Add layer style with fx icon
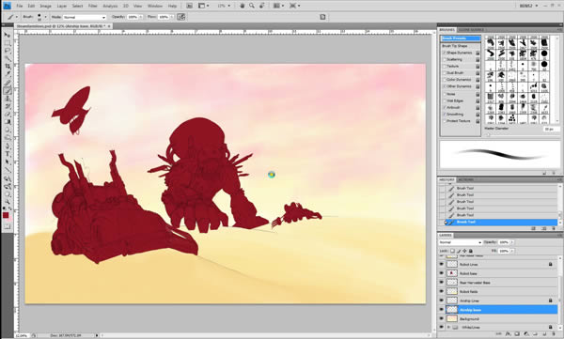The height and width of the screenshot is (339, 564). [508, 334]
